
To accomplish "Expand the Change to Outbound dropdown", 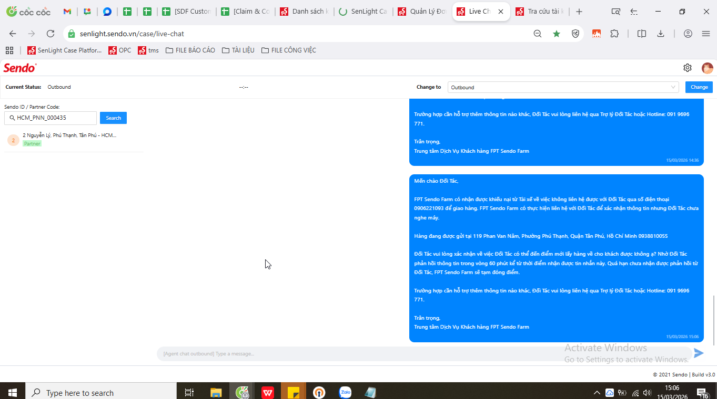I will [563, 87].
